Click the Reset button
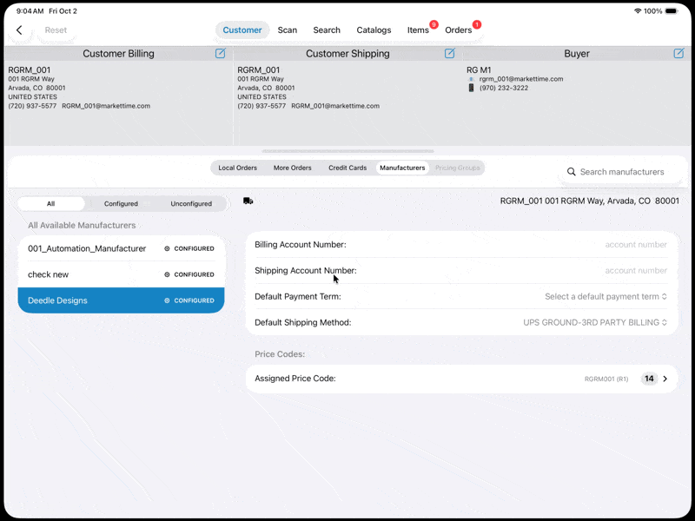 [x=56, y=30]
